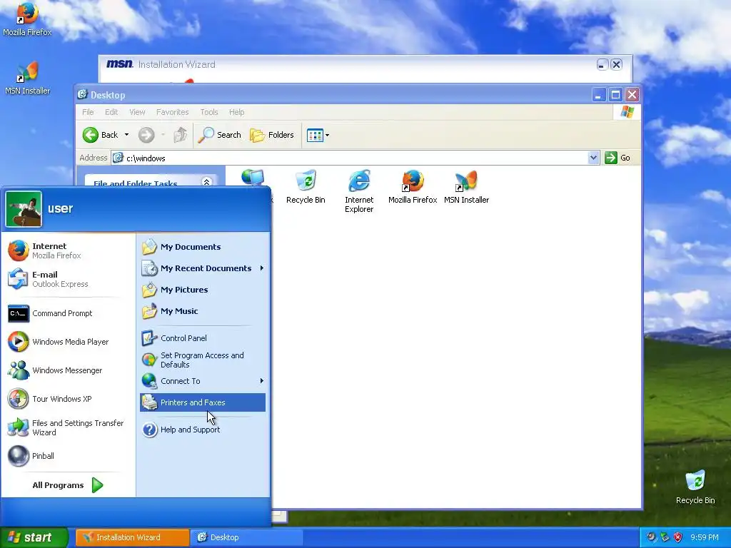Viewport: 731px width, 548px height.
Task: Toggle Folders pane button
Action: click(272, 135)
